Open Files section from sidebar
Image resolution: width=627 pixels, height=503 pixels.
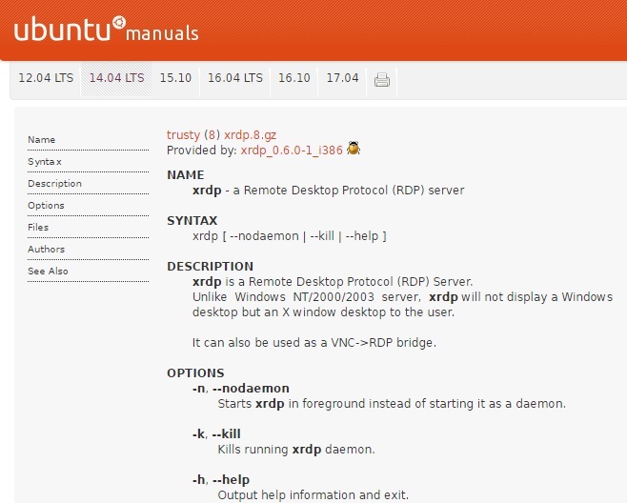point(38,228)
